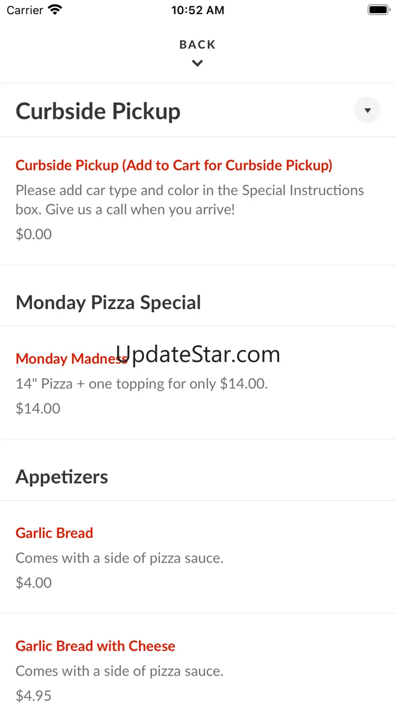The width and height of the screenshot is (396, 705).
Task: Tap the $4.00 Garlic Bread price
Action: pyautogui.click(x=34, y=583)
